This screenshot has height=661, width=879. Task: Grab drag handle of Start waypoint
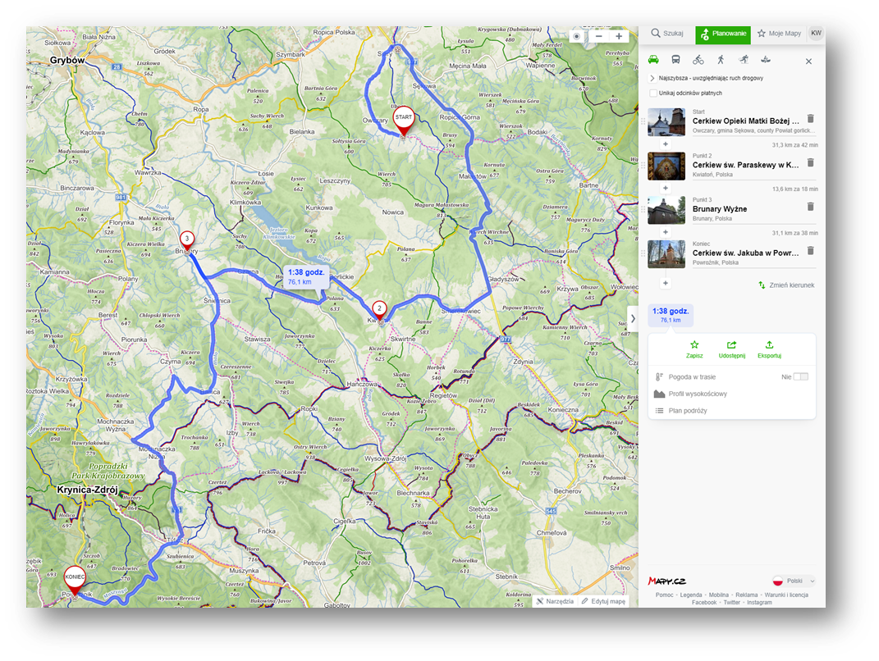click(x=643, y=121)
